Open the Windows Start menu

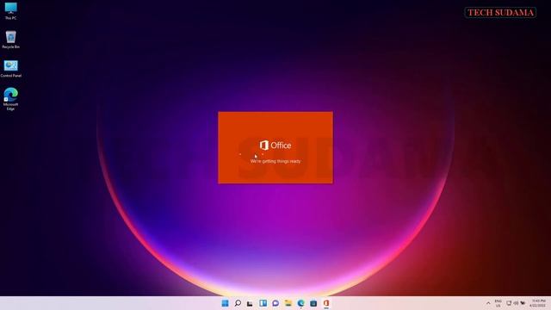(x=225, y=303)
